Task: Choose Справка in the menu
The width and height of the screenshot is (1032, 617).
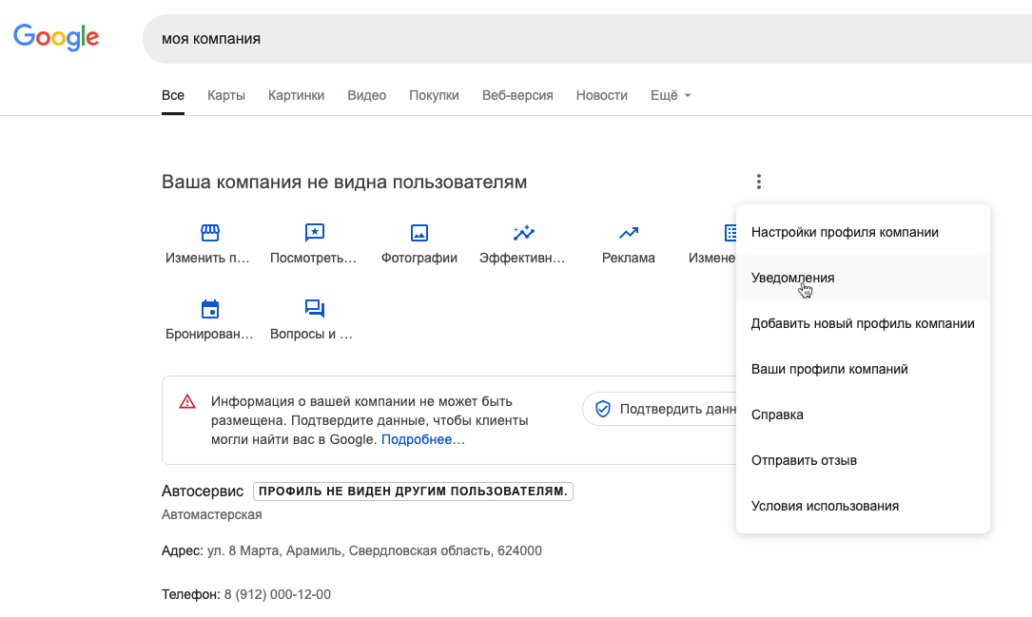Action: click(x=863, y=415)
